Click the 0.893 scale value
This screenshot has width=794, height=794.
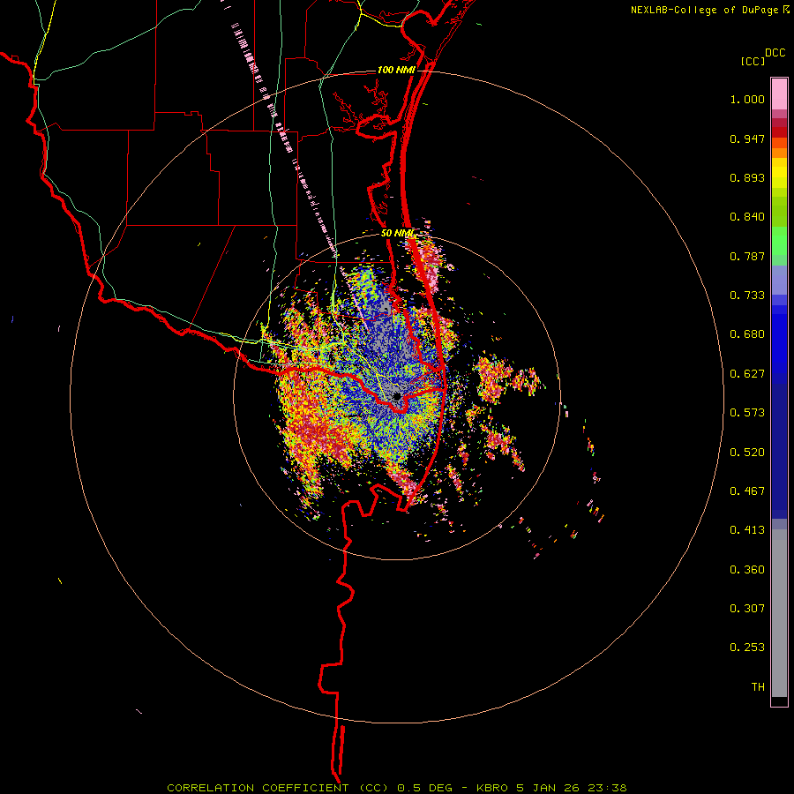click(x=747, y=177)
